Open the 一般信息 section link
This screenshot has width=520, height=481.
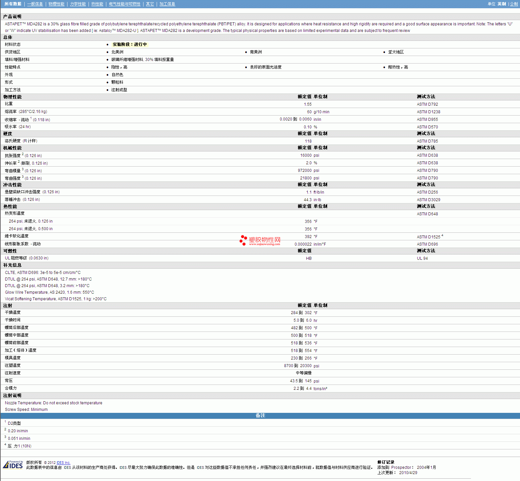click(x=35, y=4)
